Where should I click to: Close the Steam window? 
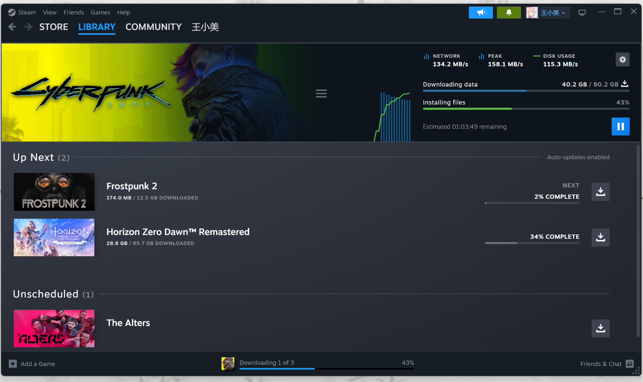click(x=633, y=12)
